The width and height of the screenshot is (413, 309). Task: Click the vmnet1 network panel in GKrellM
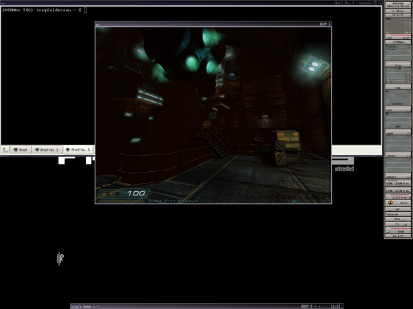[x=398, y=155]
